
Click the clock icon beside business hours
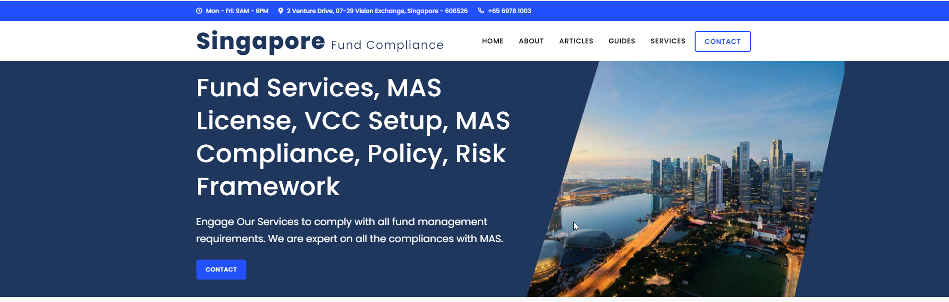(199, 11)
